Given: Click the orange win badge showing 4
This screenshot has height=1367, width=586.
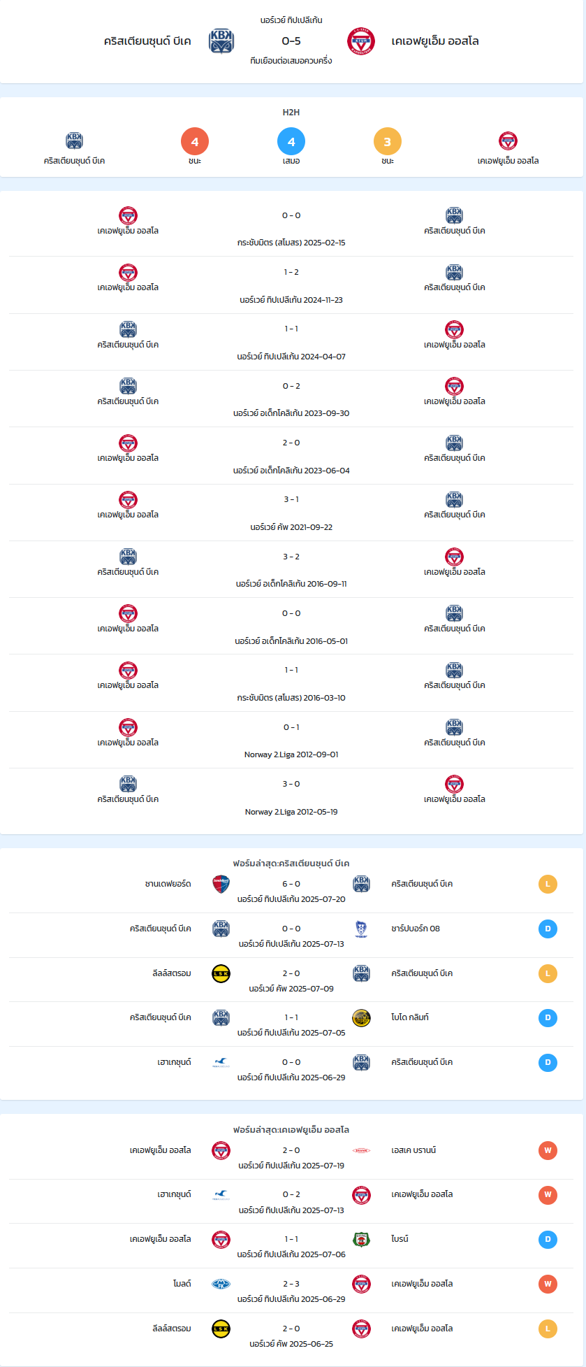Looking at the screenshot, I should click(x=195, y=141).
